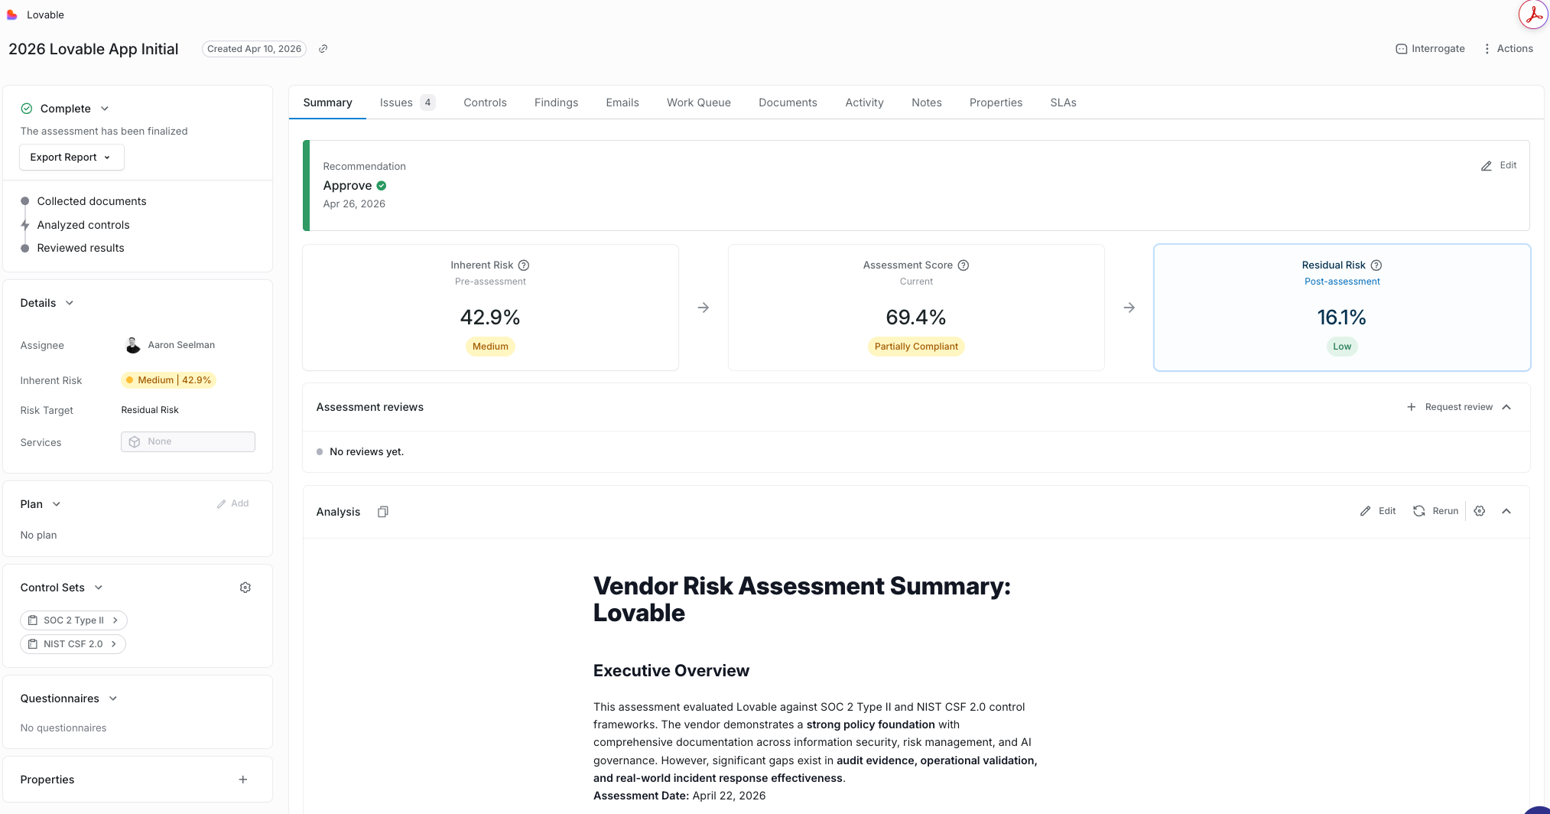Collapse the Details section
The image size is (1550, 814).
point(70,303)
